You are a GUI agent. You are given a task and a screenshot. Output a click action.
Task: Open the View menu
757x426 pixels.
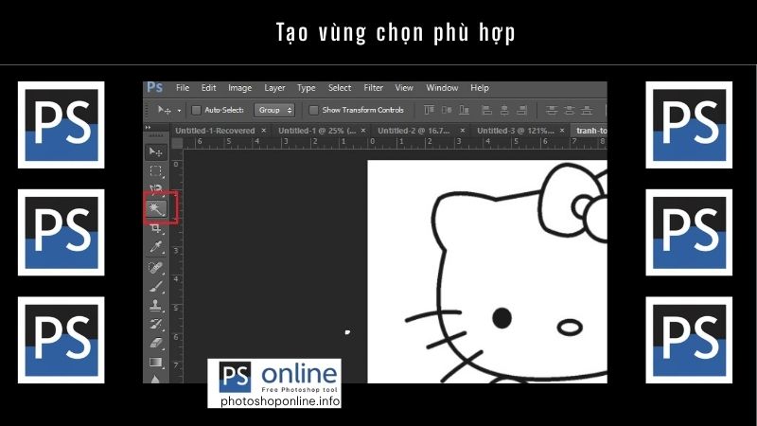(x=404, y=88)
